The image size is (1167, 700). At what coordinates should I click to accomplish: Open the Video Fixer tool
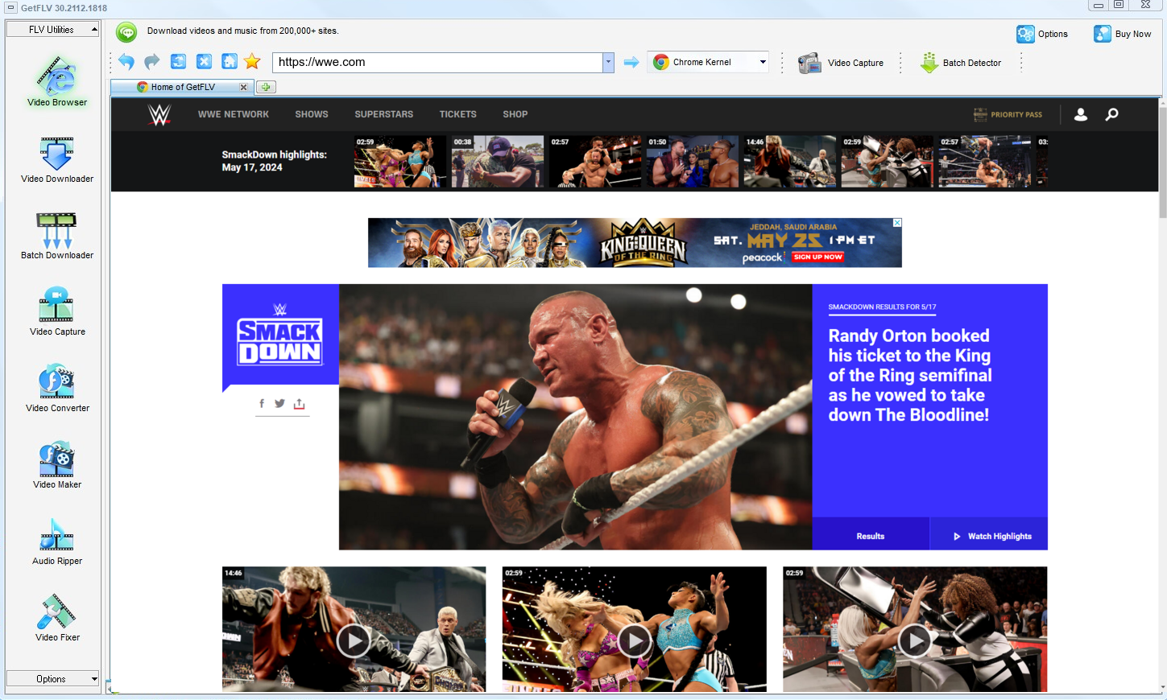coord(57,618)
